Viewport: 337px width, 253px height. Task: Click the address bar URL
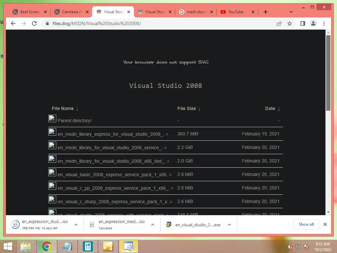pos(97,23)
